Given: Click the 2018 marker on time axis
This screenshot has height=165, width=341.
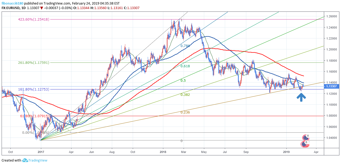Looking at the screenshot, I should point(163,151).
